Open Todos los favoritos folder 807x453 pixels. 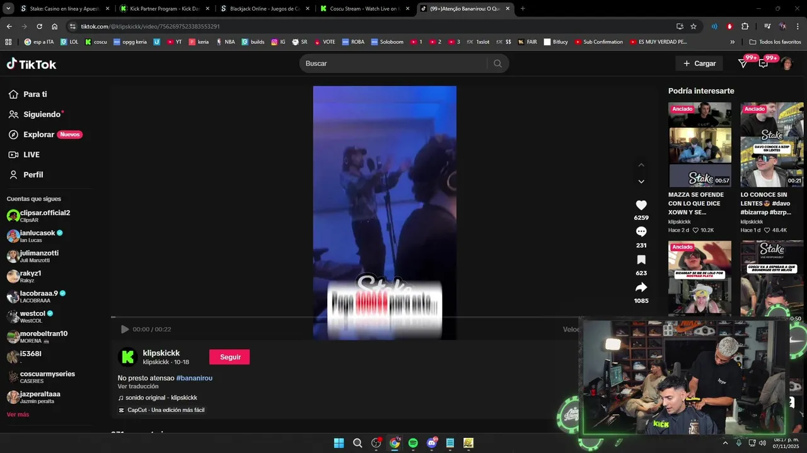(x=775, y=42)
